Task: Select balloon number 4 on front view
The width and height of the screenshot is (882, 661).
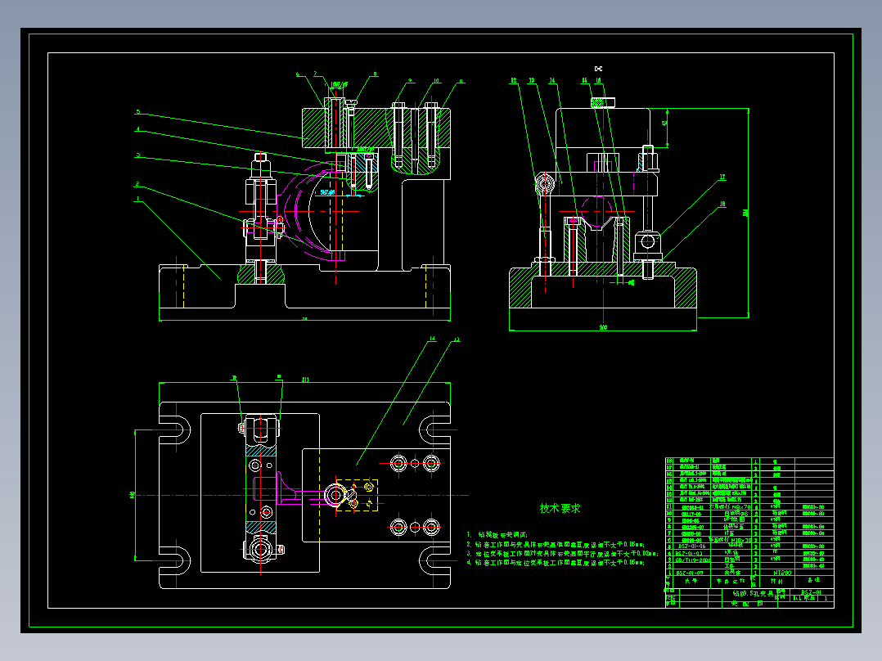Action: click(137, 129)
